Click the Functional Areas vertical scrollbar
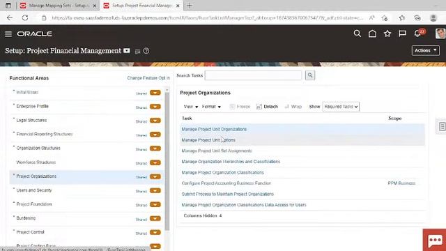This screenshot has height=251, width=446. 167,161
